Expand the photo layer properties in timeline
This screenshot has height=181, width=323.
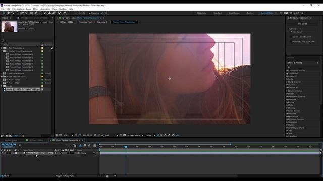[13, 153]
